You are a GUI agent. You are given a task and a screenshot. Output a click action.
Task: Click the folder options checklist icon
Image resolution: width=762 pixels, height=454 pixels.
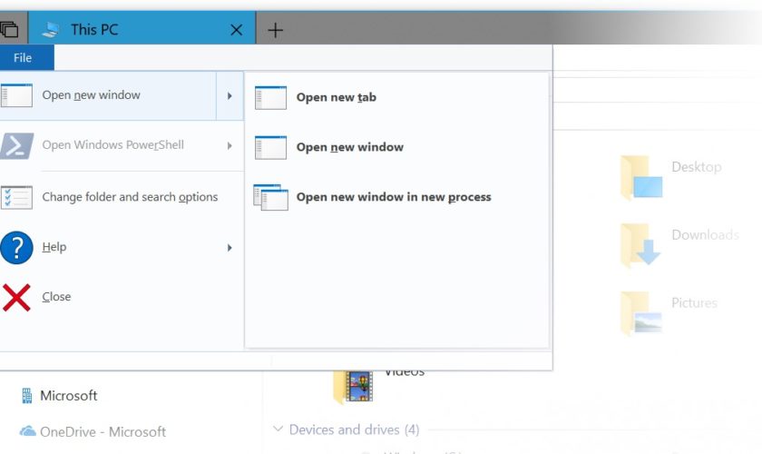pos(16,197)
